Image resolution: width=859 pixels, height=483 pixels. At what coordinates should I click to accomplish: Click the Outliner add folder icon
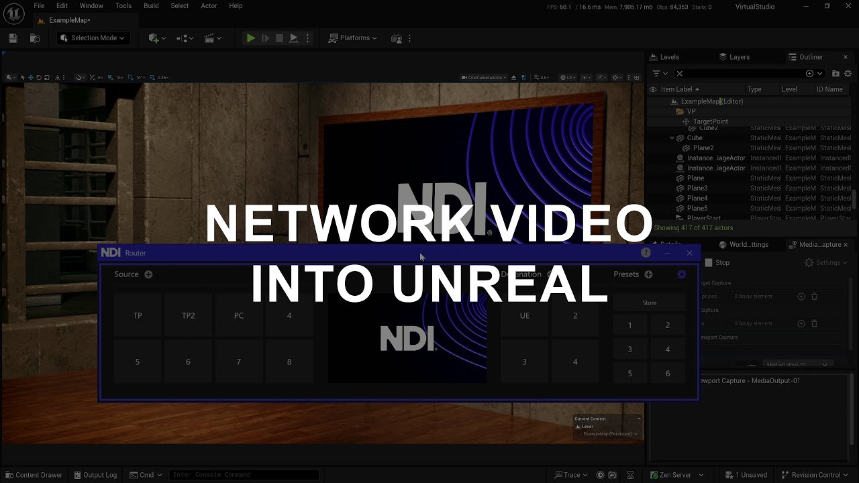click(x=836, y=73)
